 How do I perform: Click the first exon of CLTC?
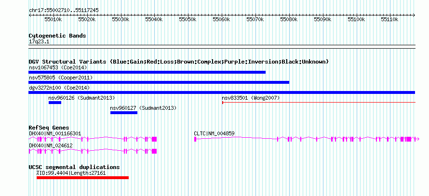coord(195,139)
